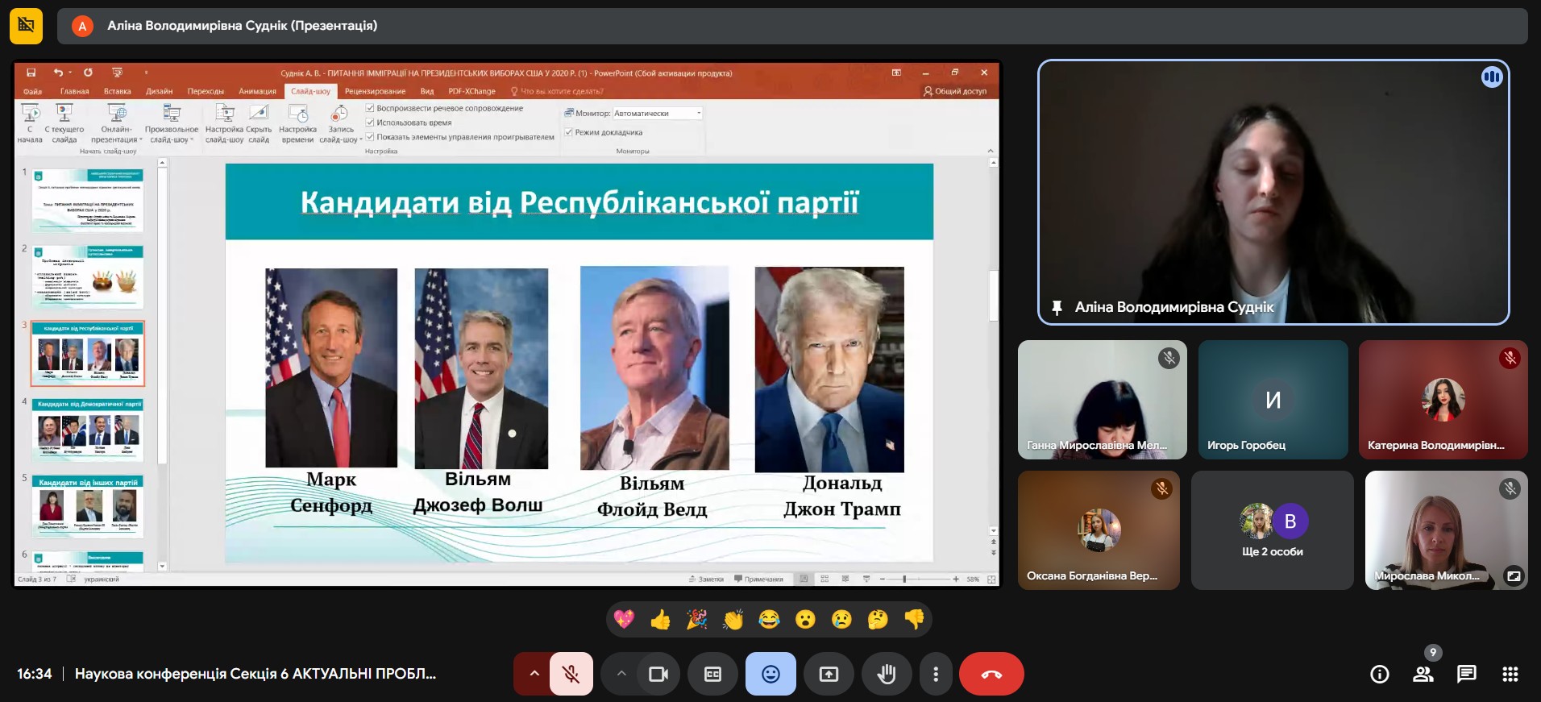1541x702 pixels.
Task: Raise hand in the meeting
Action: (886, 674)
